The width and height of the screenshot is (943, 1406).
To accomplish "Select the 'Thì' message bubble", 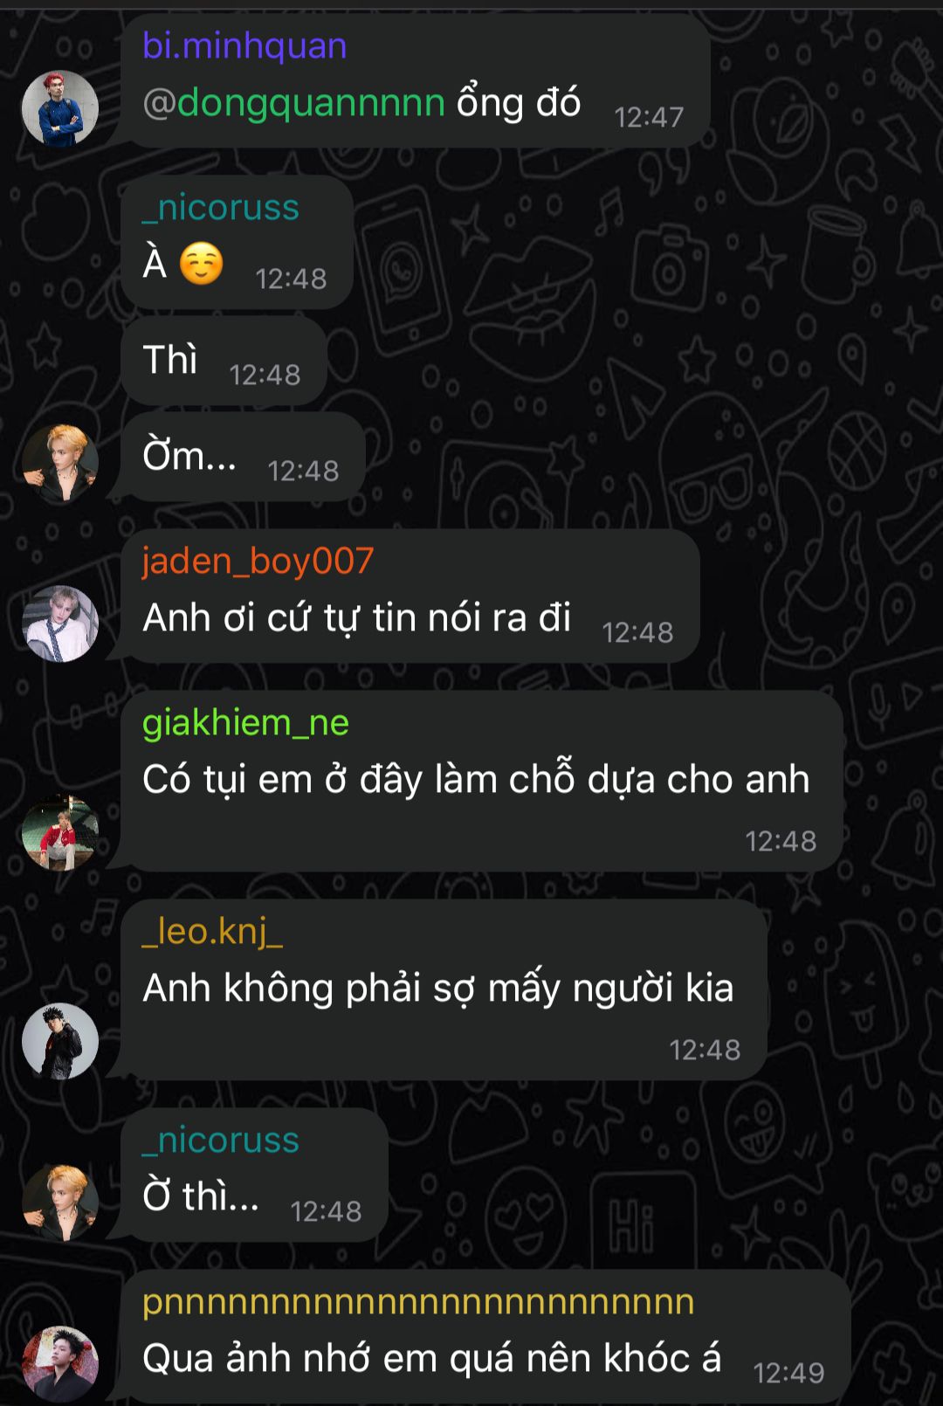I will click(x=224, y=361).
